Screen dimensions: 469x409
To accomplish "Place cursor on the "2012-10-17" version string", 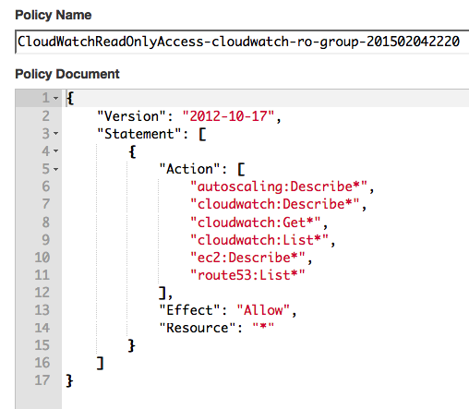I will point(228,116).
